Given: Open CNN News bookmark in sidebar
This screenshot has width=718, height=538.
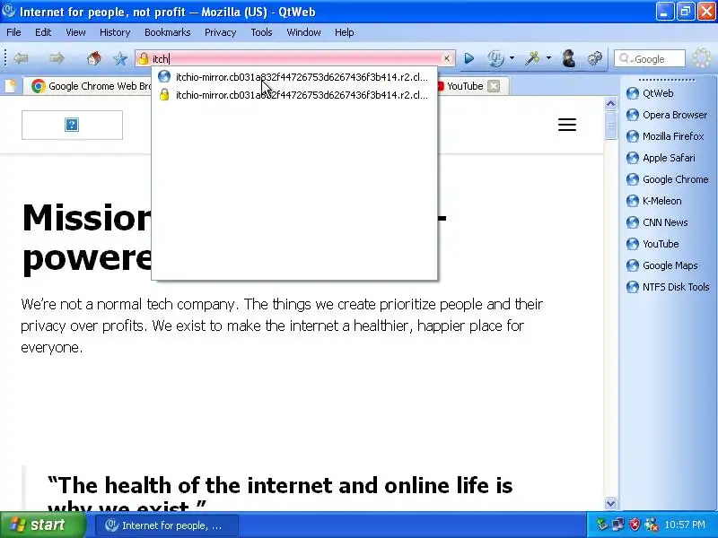Looking at the screenshot, I should [x=657, y=222].
